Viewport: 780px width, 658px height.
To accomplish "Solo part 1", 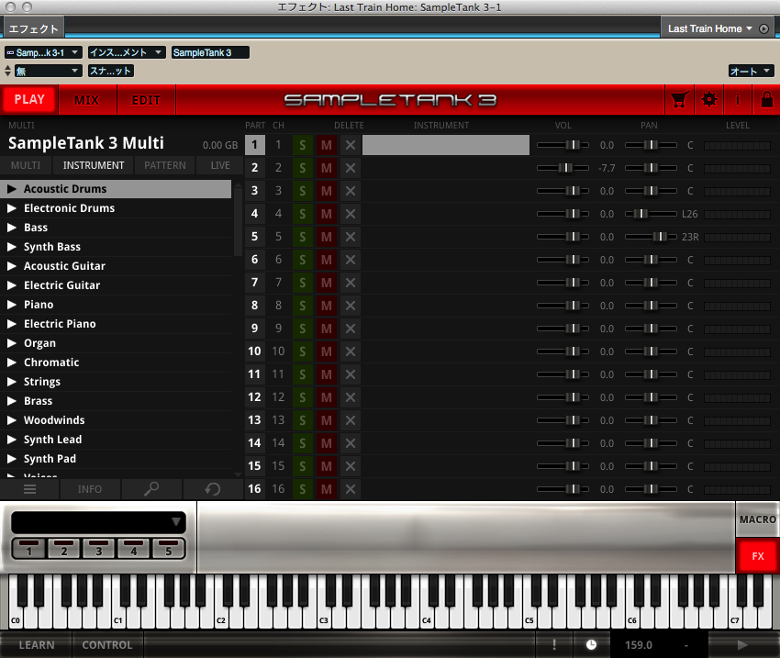I will (x=303, y=145).
